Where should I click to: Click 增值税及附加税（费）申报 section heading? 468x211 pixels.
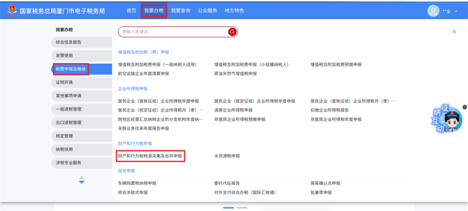[143, 52]
